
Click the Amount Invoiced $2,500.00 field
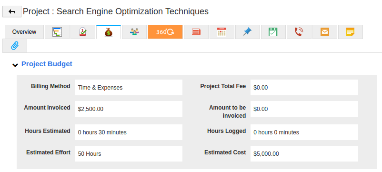[x=129, y=109]
